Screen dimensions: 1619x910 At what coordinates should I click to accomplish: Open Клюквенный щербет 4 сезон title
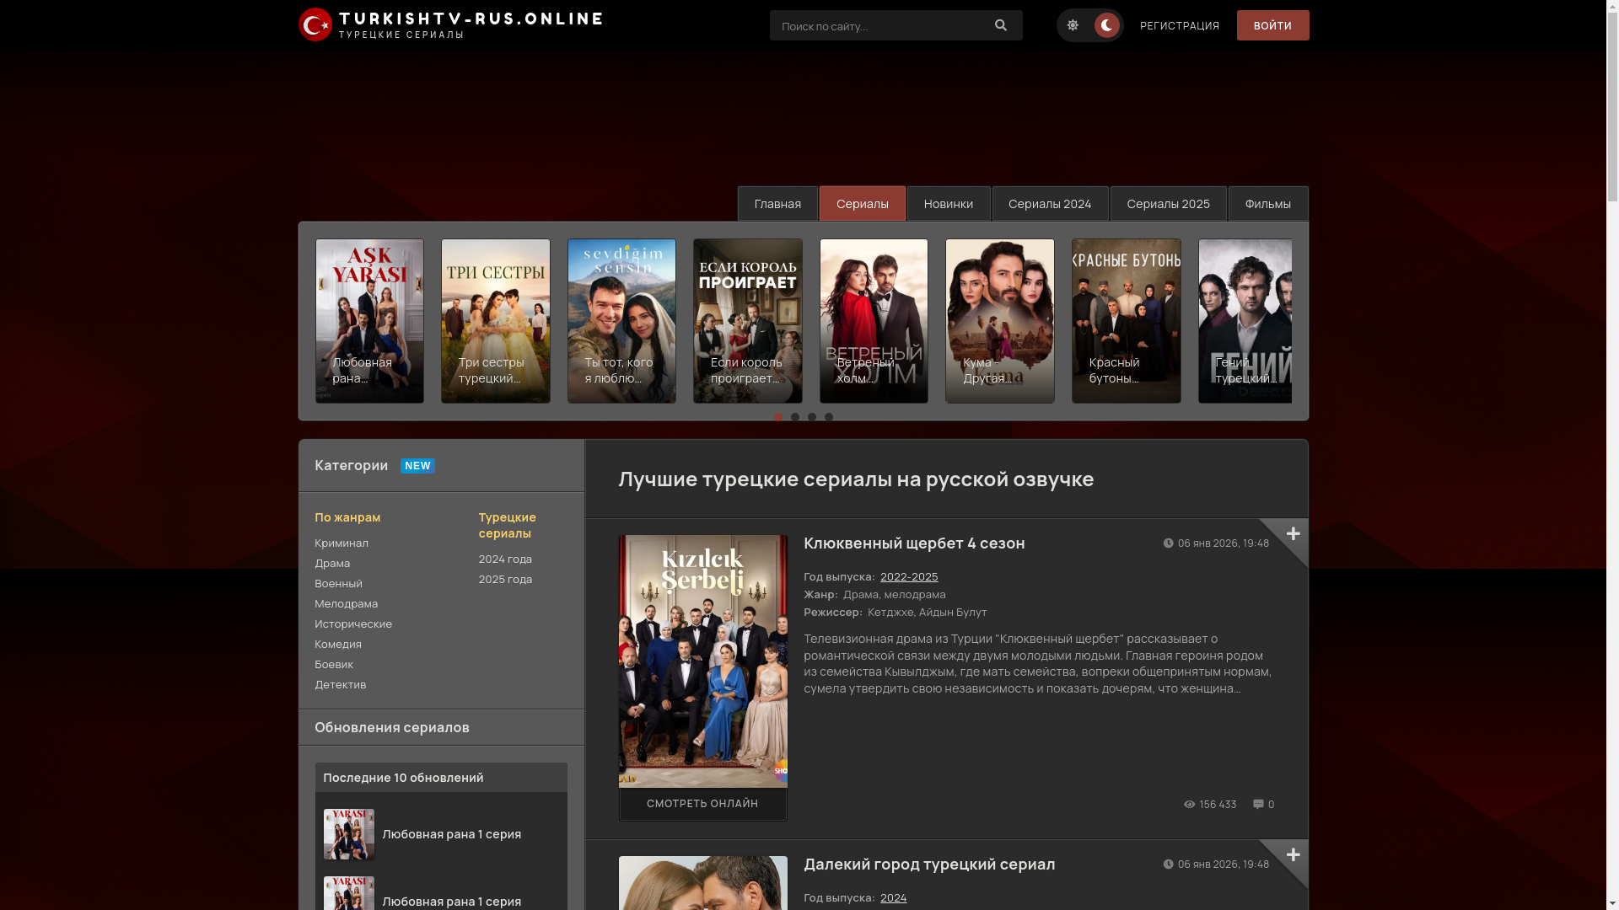(x=914, y=543)
